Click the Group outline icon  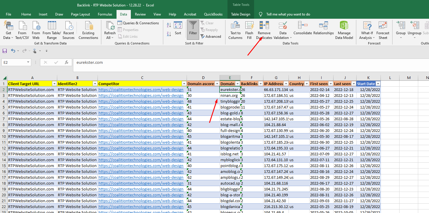coord(401,25)
